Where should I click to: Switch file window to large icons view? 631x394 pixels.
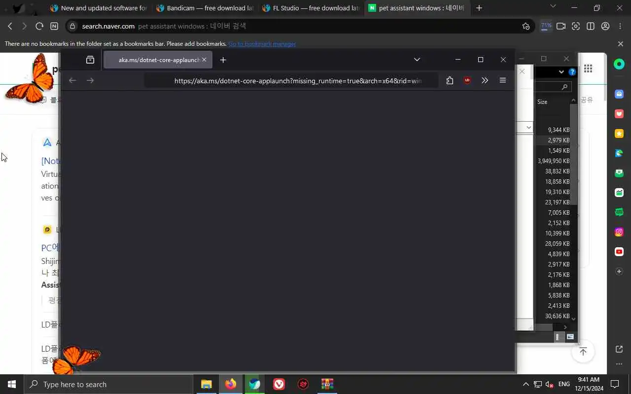[x=570, y=337]
